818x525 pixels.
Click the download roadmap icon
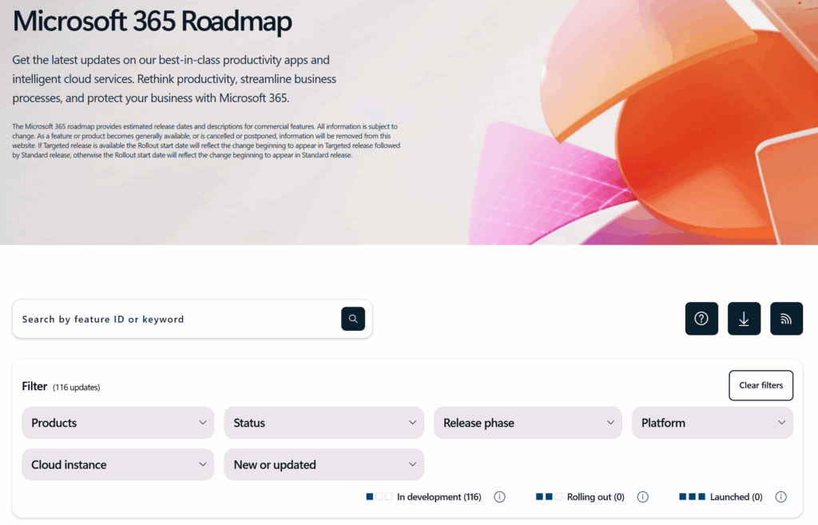point(744,318)
